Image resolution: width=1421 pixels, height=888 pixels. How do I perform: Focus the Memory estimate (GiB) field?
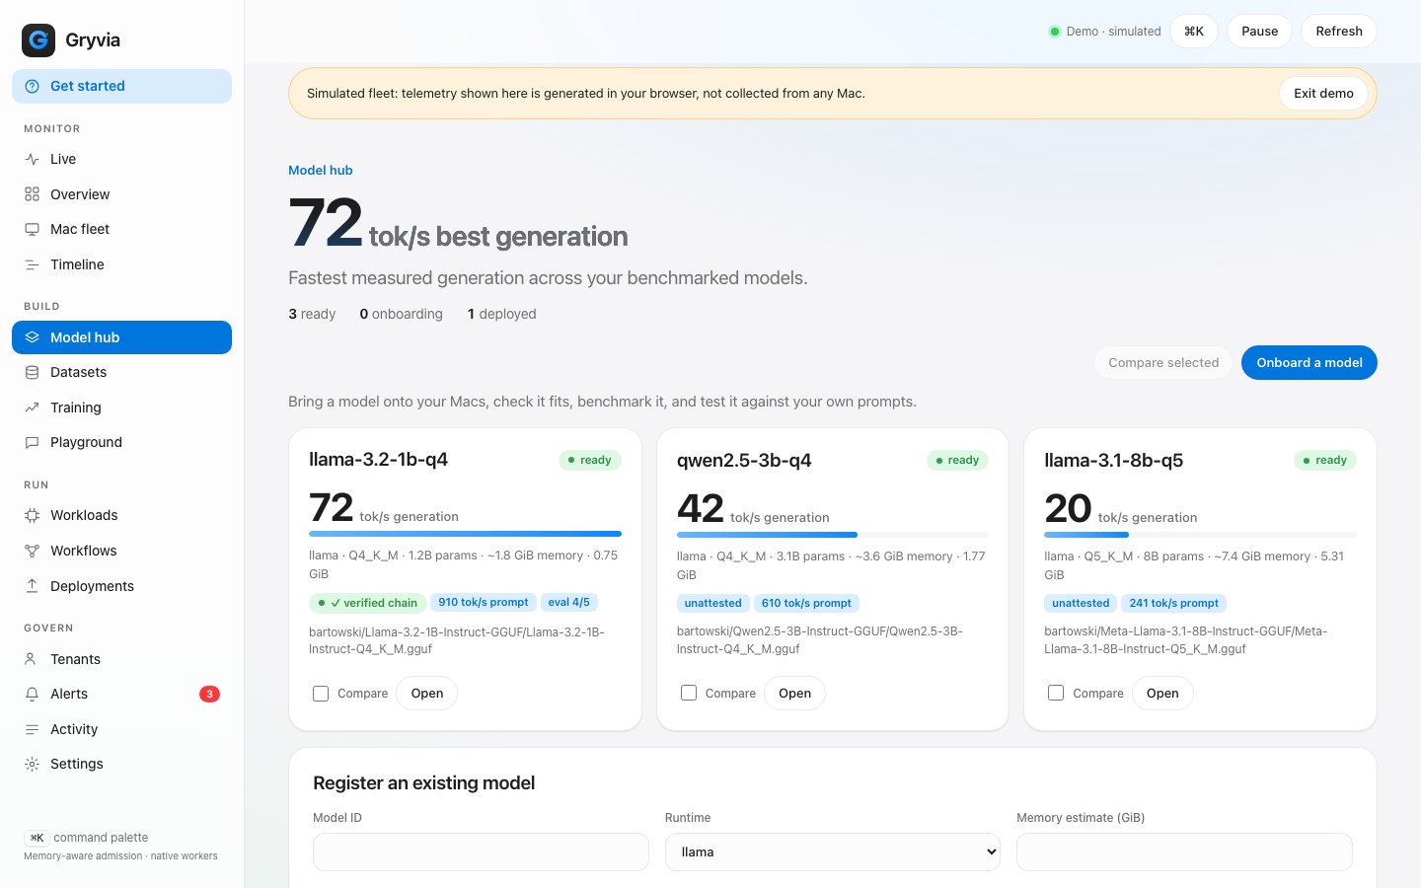pyautogui.click(x=1184, y=851)
